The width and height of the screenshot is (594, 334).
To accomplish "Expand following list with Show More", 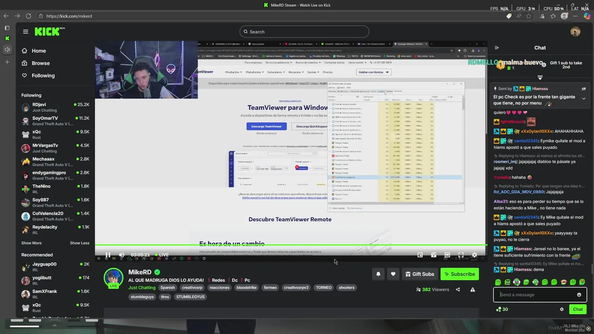I will click(x=31, y=243).
